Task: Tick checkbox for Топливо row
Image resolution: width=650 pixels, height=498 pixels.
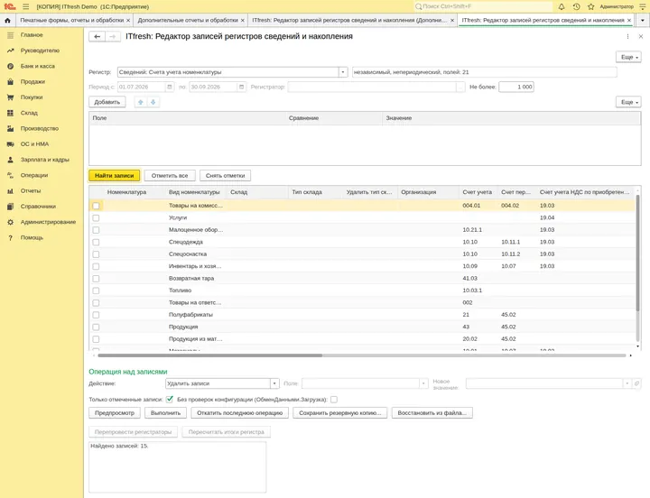Action: coord(96,290)
